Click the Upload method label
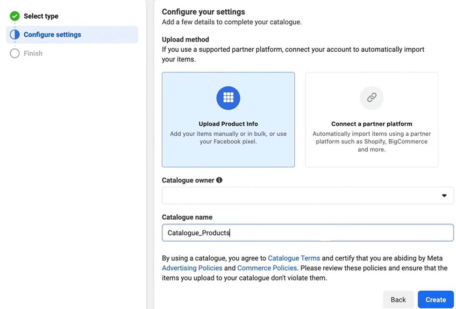456x309 pixels. [185, 40]
